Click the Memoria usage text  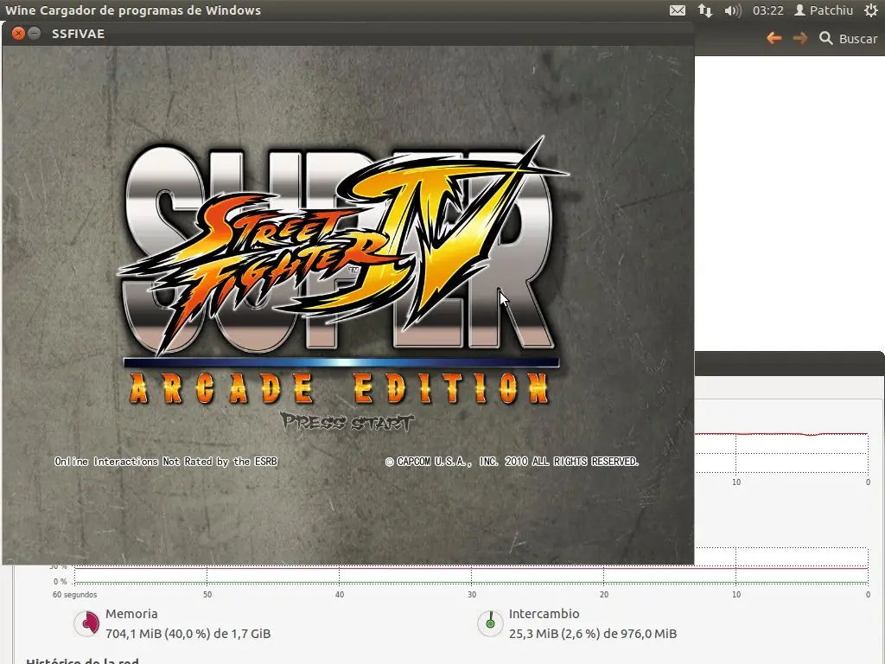pos(188,634)
